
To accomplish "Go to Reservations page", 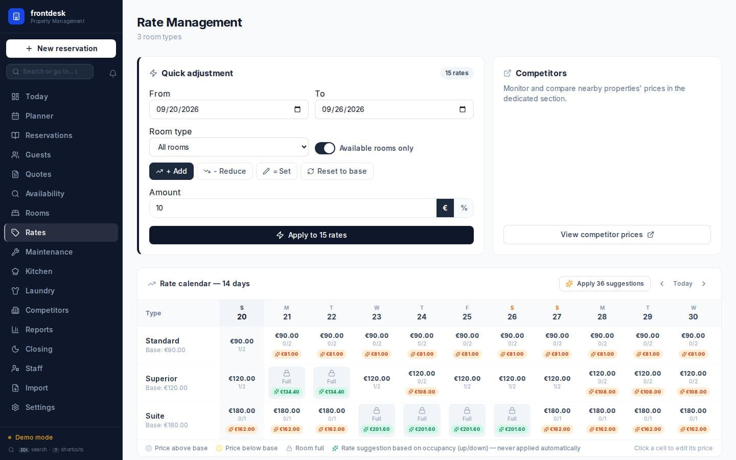I will point(61,135).
